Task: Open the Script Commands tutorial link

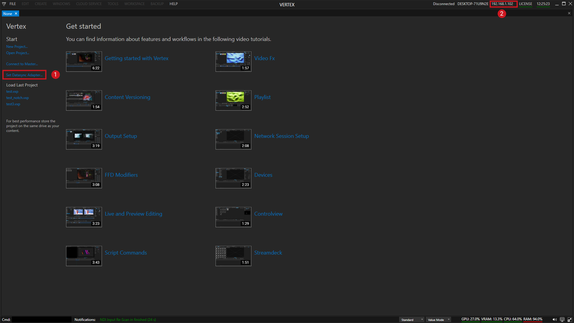Action: click(x=126, y=253)
